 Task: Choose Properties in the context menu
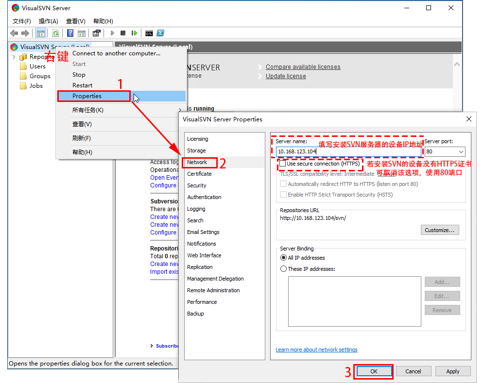coord(121,96)
